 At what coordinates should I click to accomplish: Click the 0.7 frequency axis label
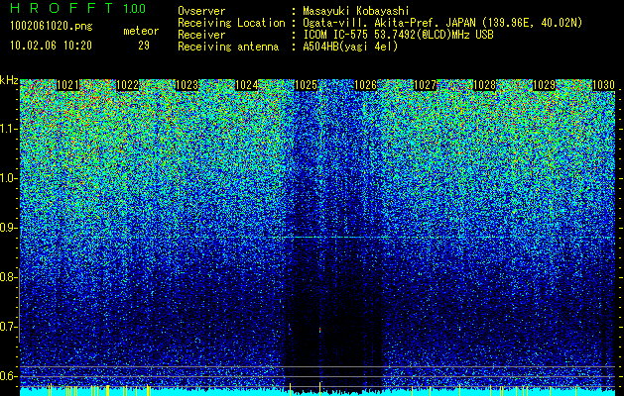click(8, 327)
